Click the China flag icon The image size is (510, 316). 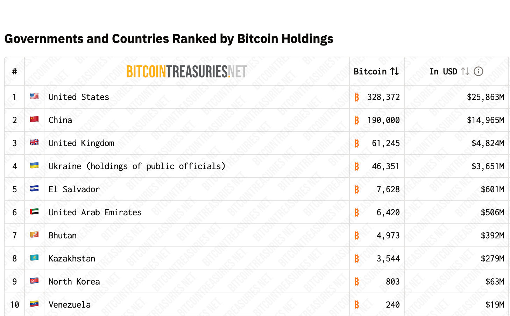34,119
